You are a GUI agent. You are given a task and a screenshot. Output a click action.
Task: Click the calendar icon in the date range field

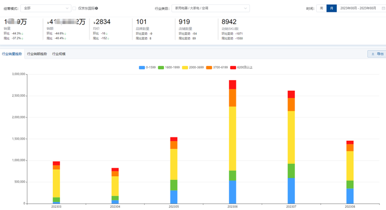(383, 9)
